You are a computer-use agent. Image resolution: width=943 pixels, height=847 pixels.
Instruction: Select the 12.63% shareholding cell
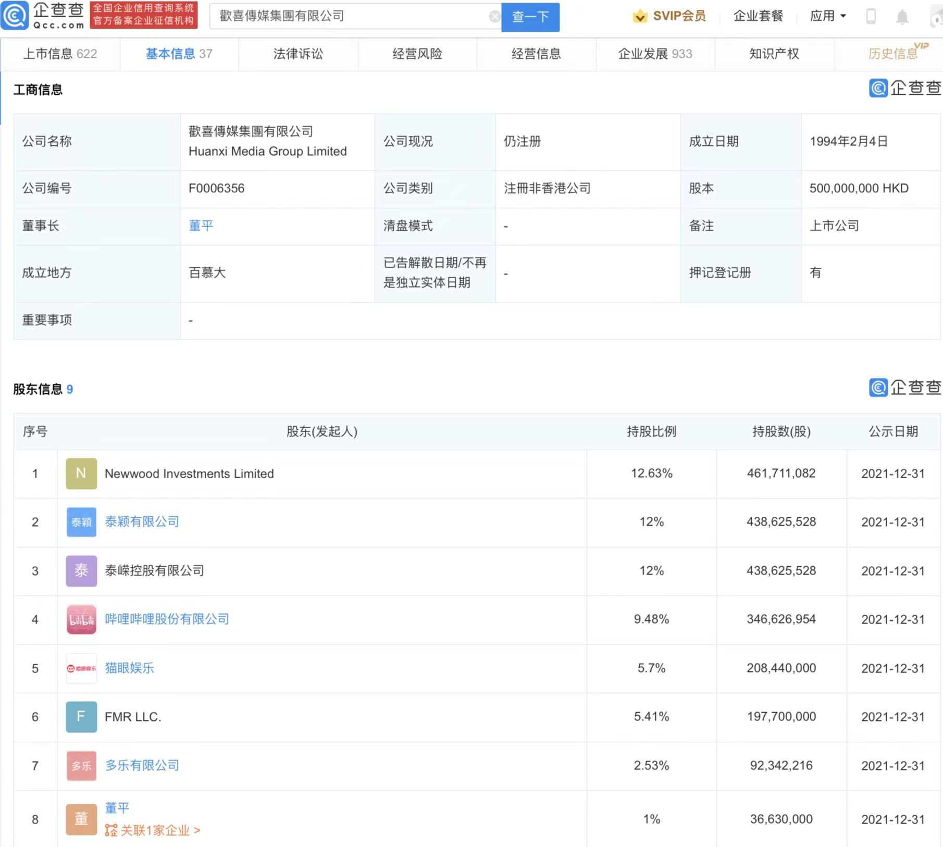(651, 474)
